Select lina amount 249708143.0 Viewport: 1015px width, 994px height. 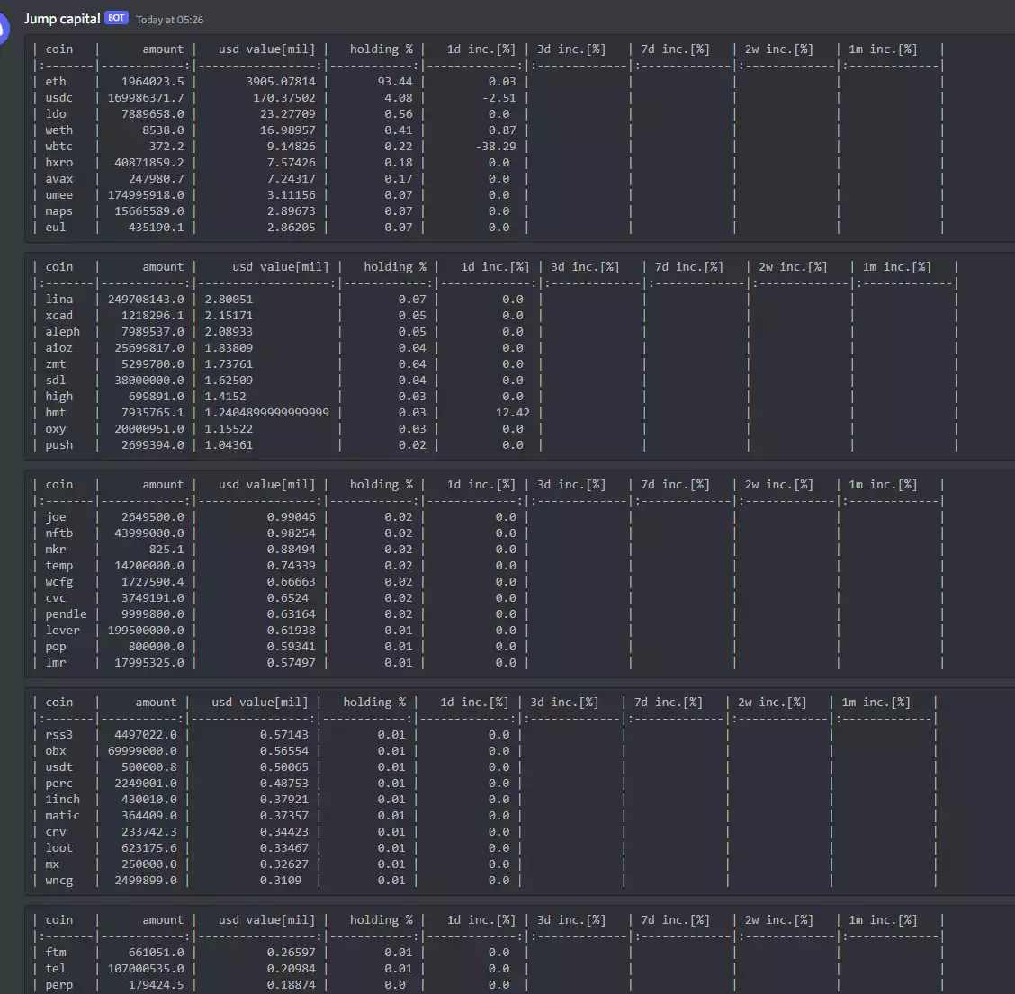146,300
